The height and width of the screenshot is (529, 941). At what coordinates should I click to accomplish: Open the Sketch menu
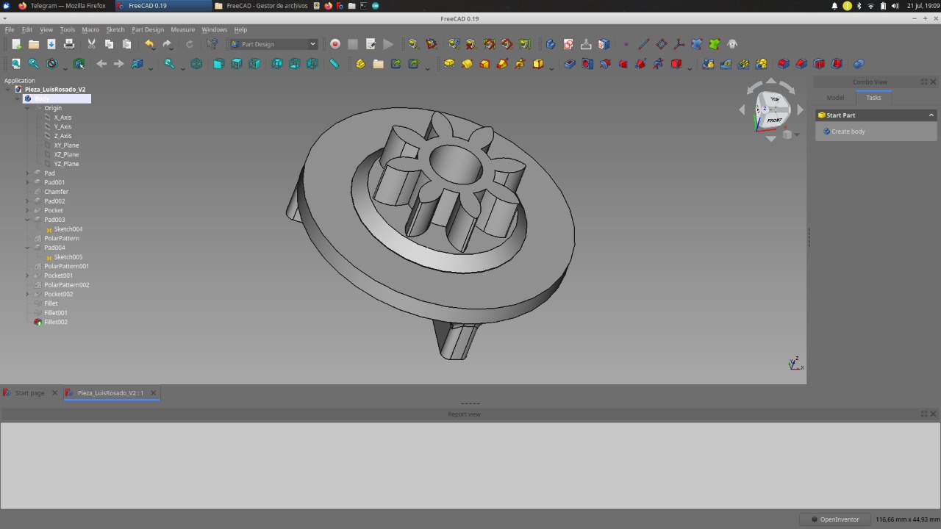coord(115,29)
